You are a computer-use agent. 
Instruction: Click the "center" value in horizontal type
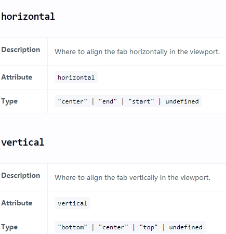pos(72,101)
